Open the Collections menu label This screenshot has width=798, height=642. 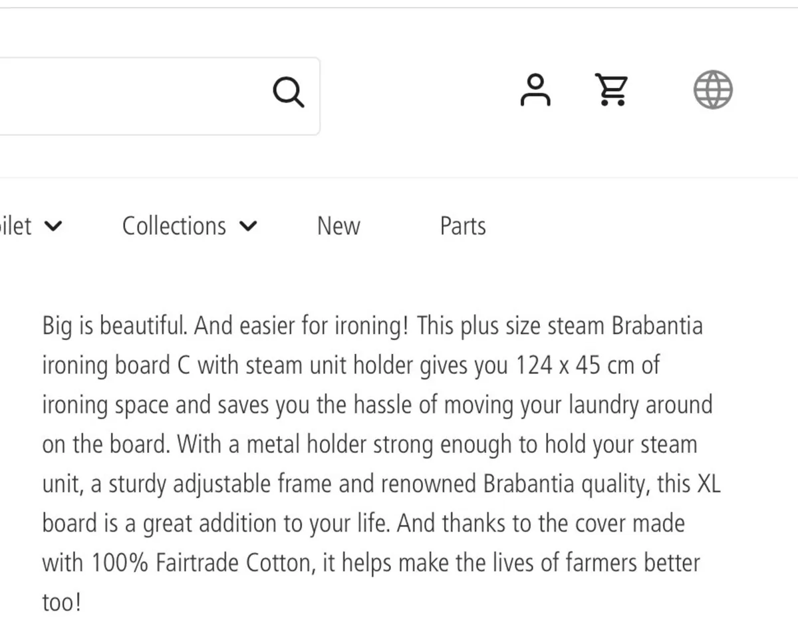tap(174, 226)
